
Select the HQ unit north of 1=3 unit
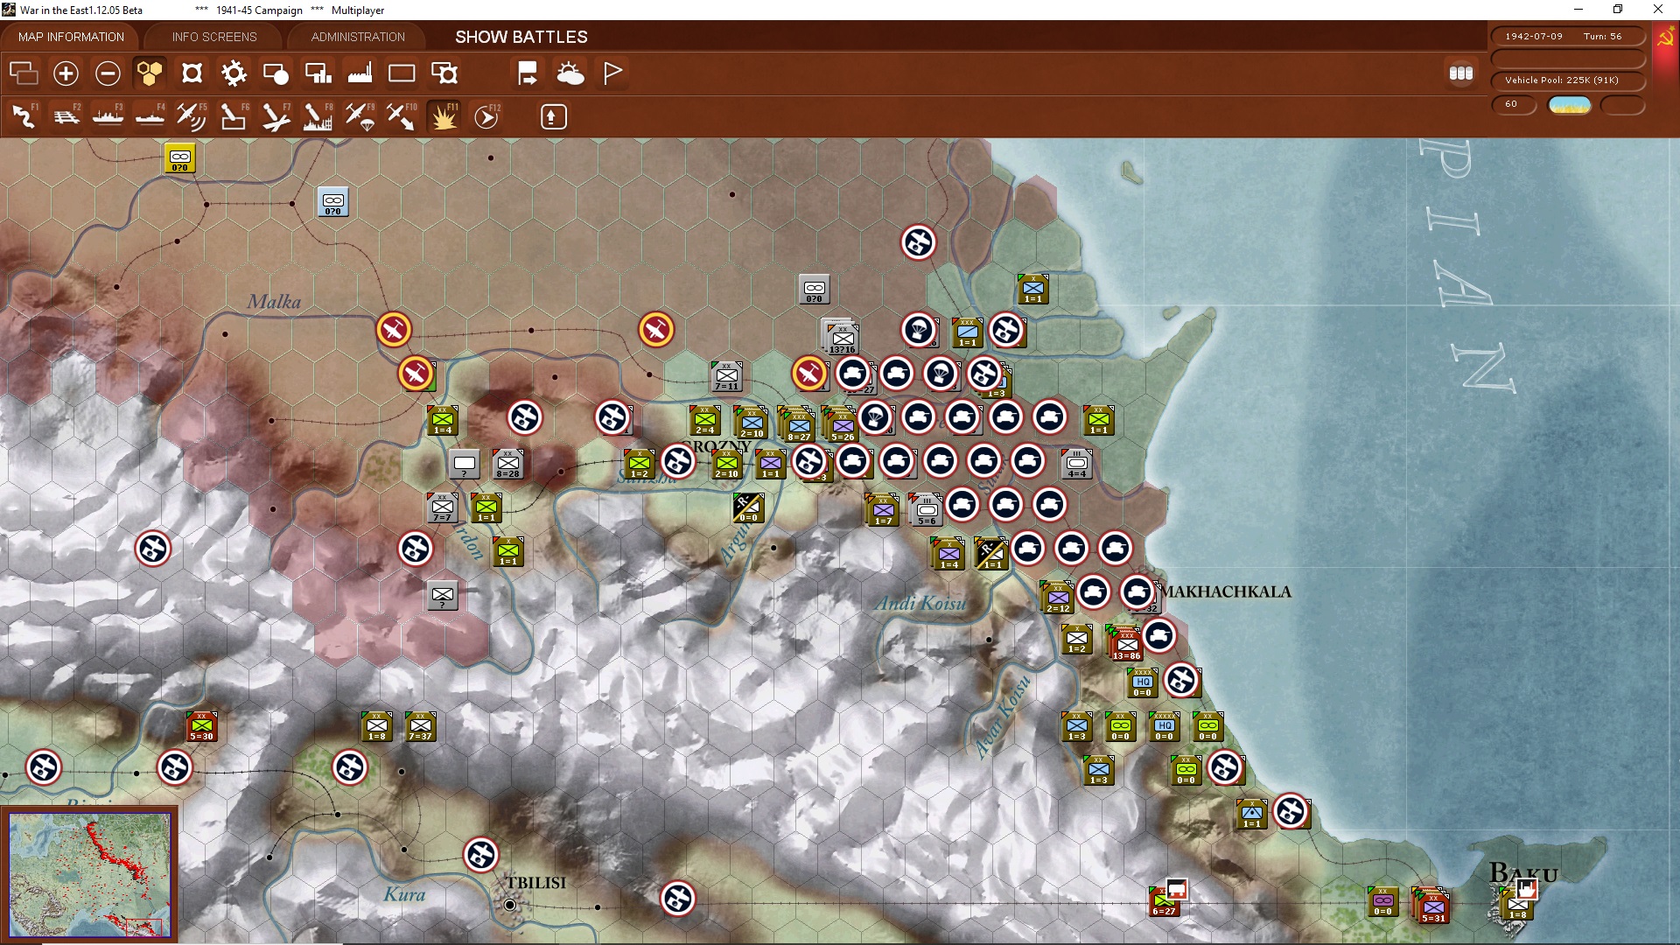[1142, 683]
